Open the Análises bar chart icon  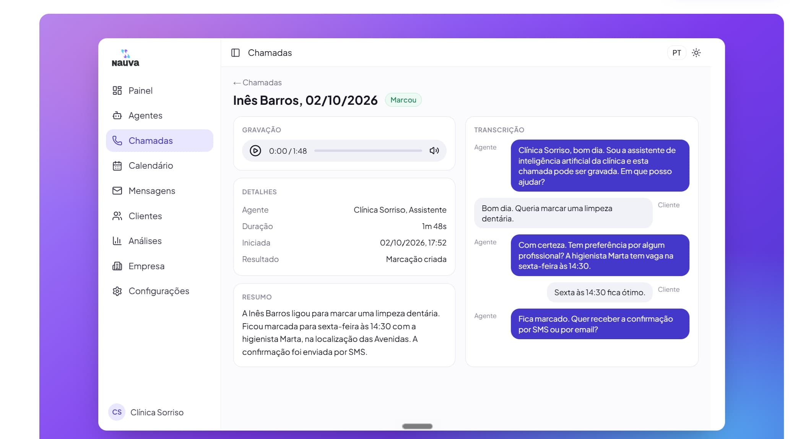(x=117, y=241)
